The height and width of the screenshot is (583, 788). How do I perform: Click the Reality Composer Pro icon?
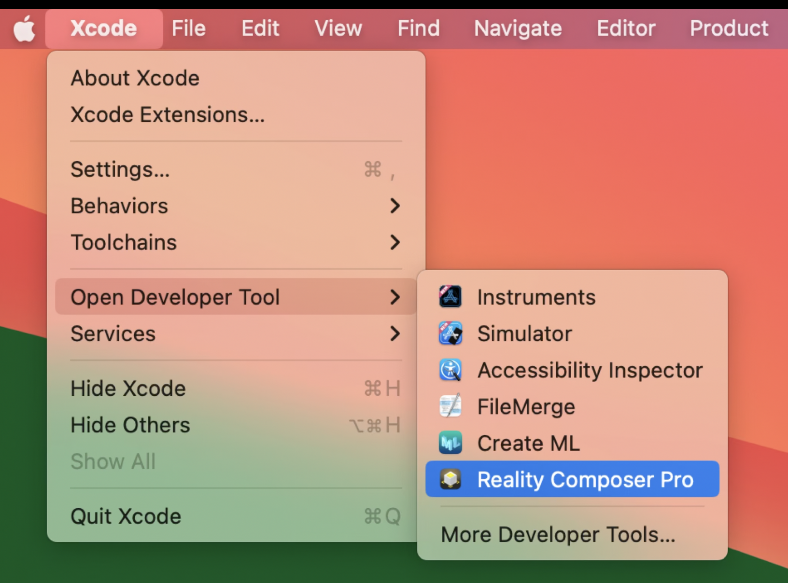point(450,479)
